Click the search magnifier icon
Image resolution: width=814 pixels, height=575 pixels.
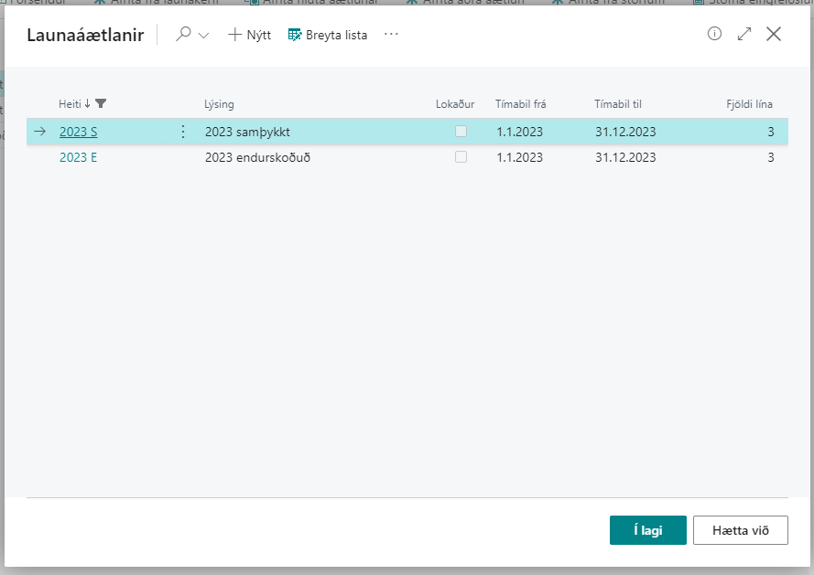[184, 35]
